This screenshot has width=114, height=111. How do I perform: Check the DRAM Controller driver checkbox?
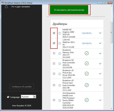pos(54,100)
